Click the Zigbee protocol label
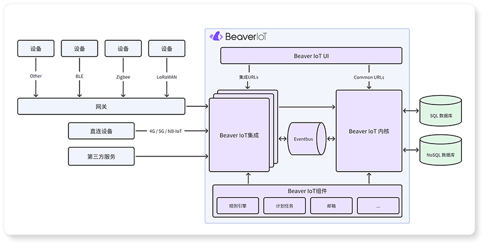Screen dimensions: 483x244 [x=123, y=77]
